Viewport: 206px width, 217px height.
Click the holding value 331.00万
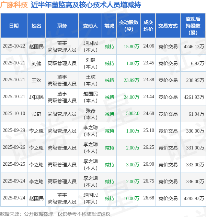(x=195, y=148)
